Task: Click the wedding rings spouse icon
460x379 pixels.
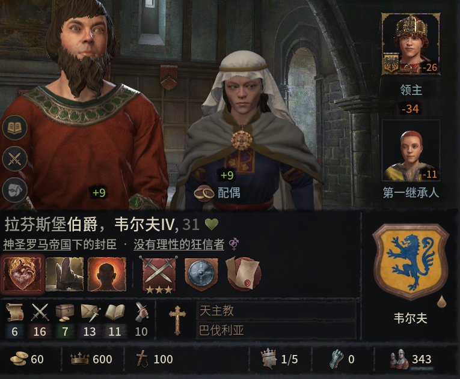Action: click(x=204, y=193)
